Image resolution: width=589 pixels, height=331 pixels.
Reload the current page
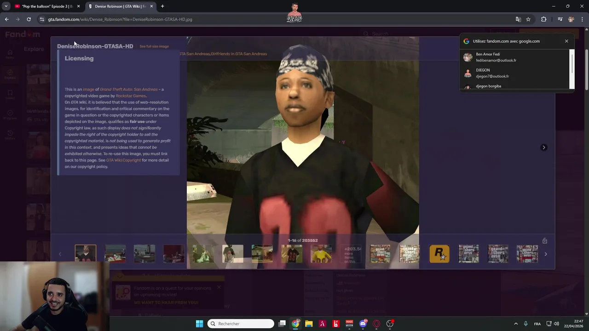point(29,19)
